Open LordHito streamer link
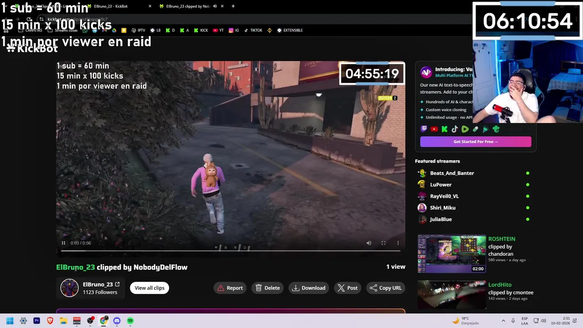Screen dimensions: 583x328 (x=500, y=285)
